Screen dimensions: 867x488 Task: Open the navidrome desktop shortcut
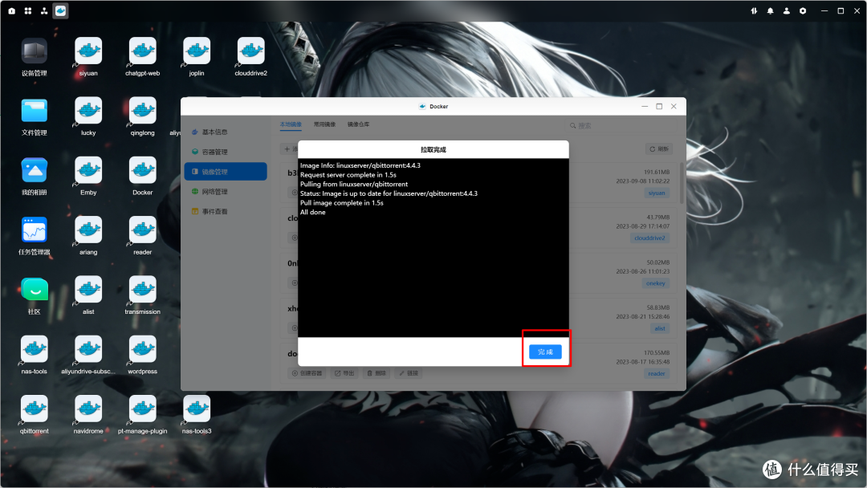pyautogui.click(x=88, y=415)
